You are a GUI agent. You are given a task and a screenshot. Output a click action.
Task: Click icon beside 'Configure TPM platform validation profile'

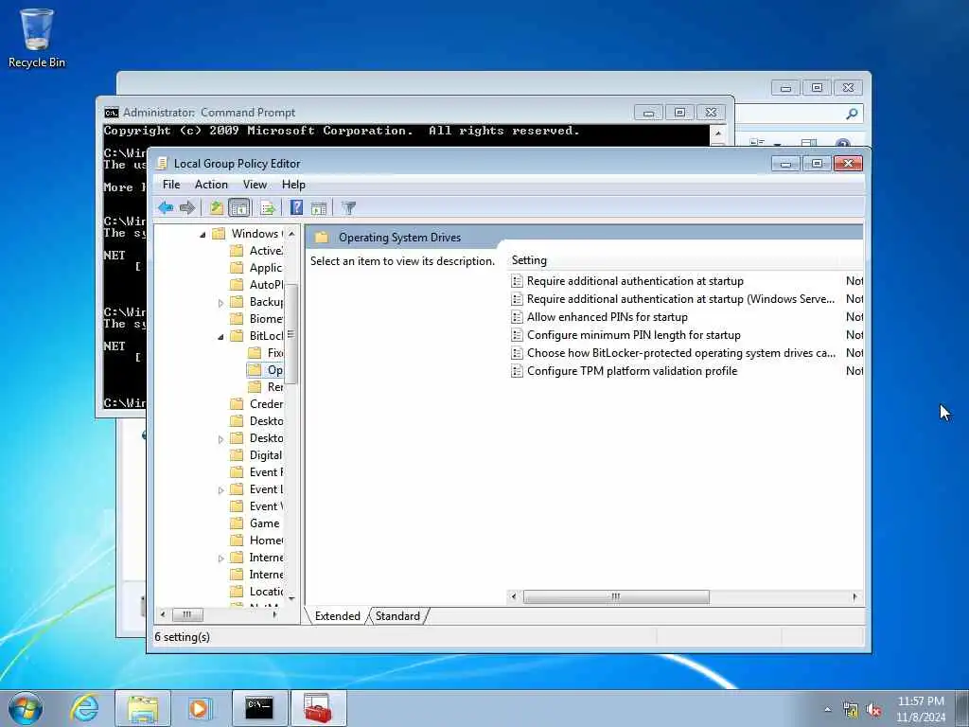517,371
